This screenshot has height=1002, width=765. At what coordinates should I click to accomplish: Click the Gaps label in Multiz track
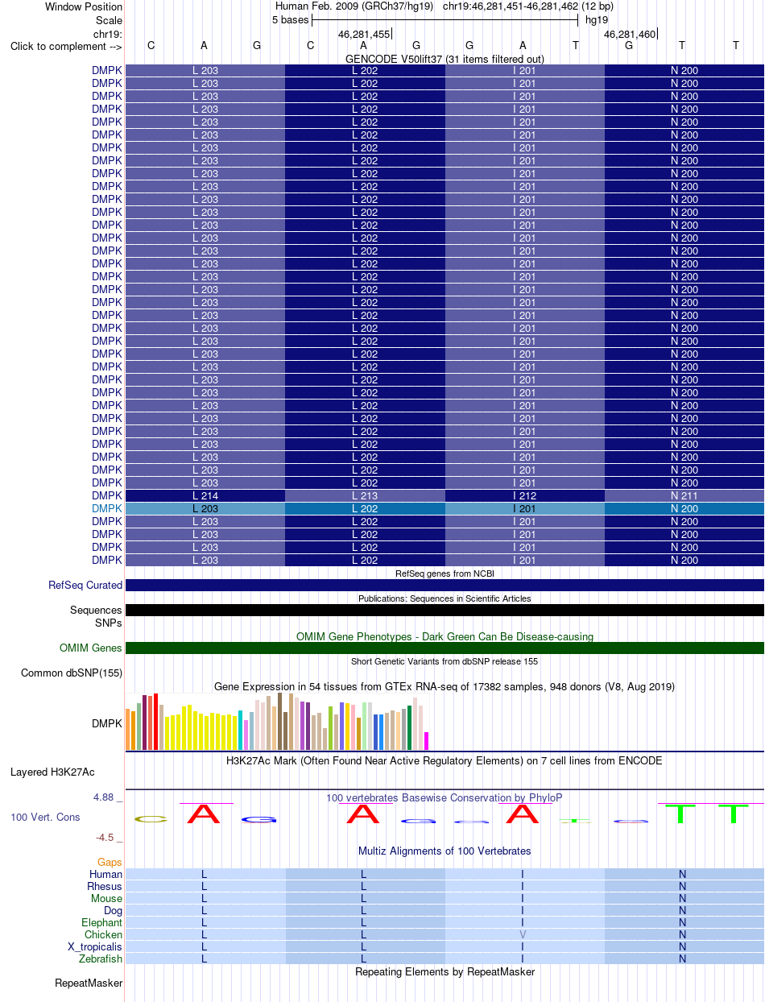(x=110, y=862)
